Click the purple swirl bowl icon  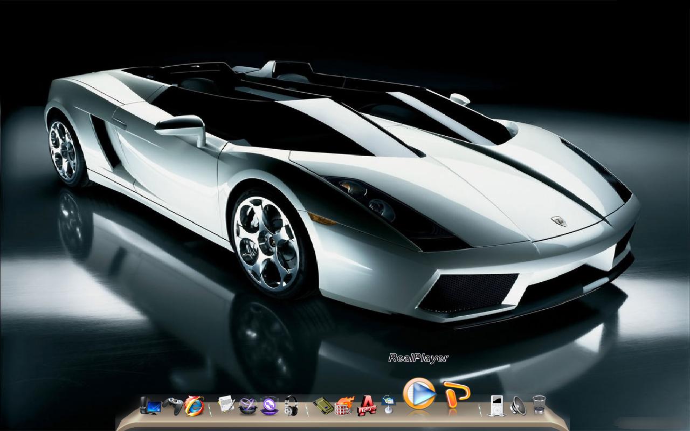click(247, 405)
